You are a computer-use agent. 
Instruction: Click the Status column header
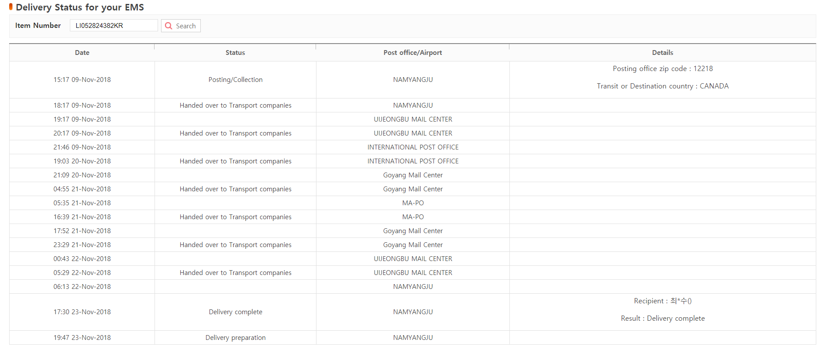pos(235,53)
